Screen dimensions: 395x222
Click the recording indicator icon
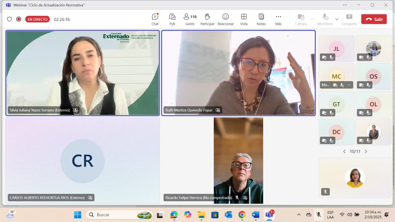19,19
